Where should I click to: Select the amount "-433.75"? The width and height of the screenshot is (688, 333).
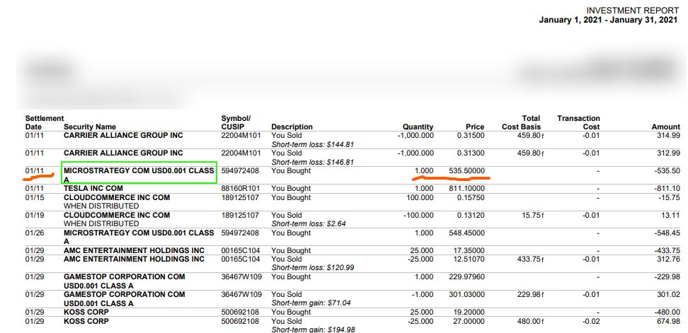[667, 251]
